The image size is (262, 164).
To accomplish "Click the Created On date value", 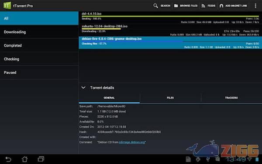I will (x=112, y=127).
